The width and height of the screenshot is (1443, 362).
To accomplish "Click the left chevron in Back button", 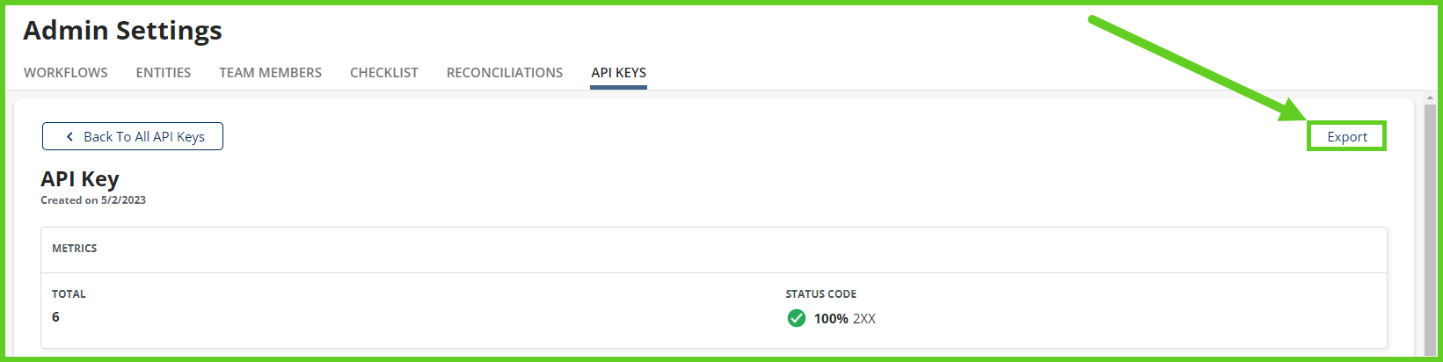I will point(69,137).
